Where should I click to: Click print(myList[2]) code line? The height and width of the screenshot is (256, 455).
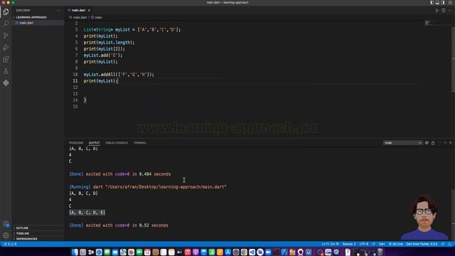105,49
